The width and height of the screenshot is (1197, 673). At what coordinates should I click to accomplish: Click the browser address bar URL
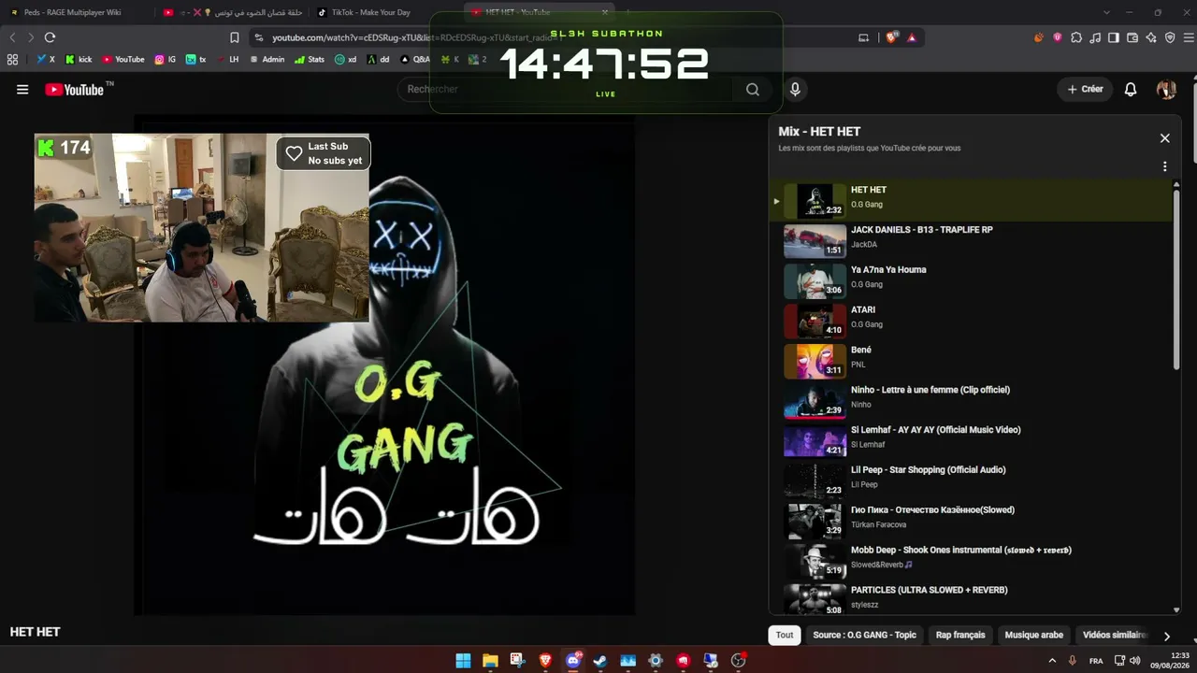(x=416, y=37)
